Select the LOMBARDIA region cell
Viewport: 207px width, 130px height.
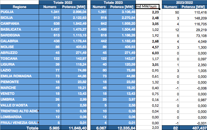click(x=19, y=117)
